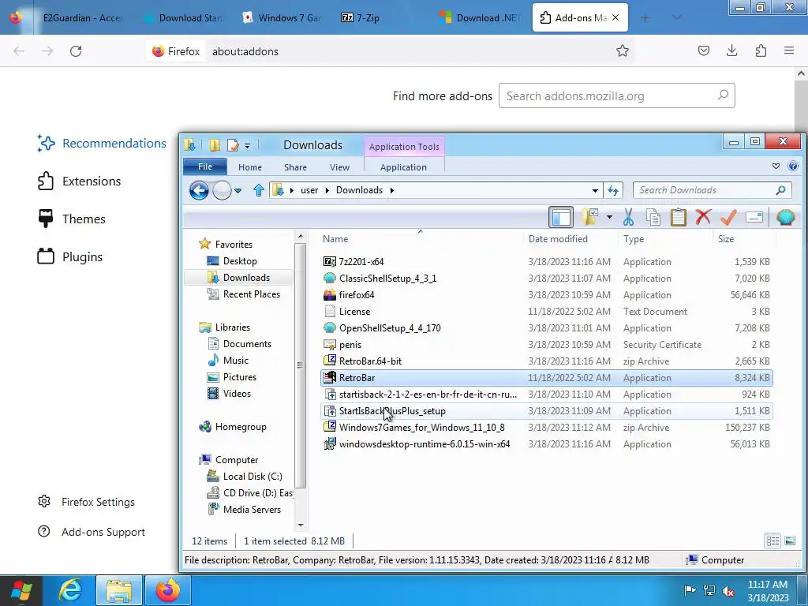This screenshot has width=808, height=606.
Task: Click the orange checkmark Properties icon
Action: point(728,217)
